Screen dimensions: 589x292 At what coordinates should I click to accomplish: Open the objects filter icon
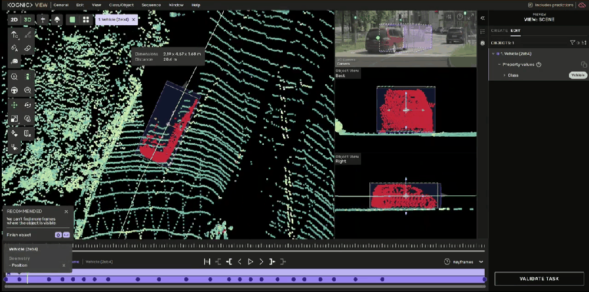(573, 43)
